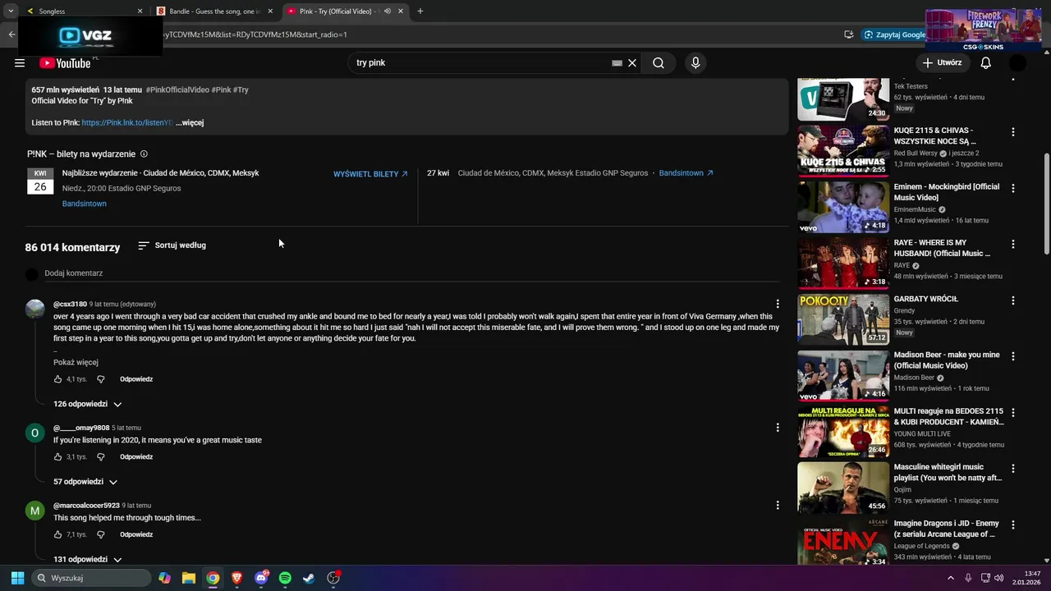Start voice search with the microphone
This screenshot has width=1051, height=591.
coord(695,63)
